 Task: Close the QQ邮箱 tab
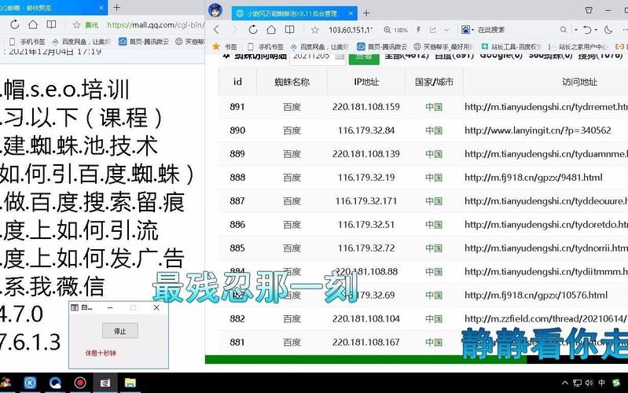pos(101,8)
